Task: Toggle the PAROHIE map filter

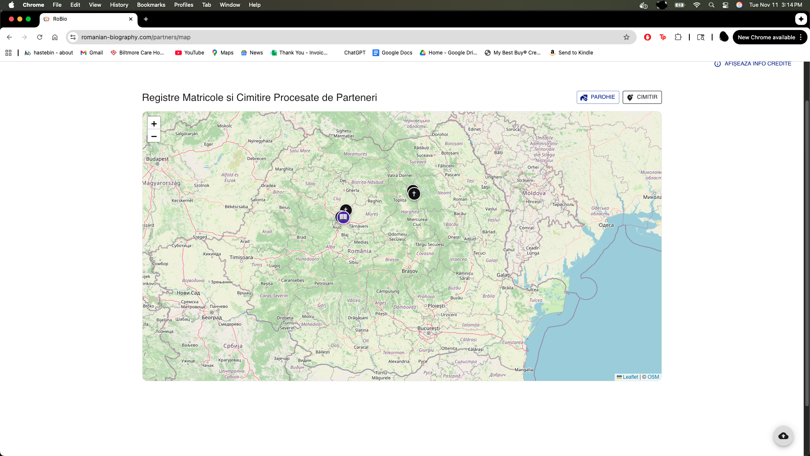Action: tap(598, 97)
